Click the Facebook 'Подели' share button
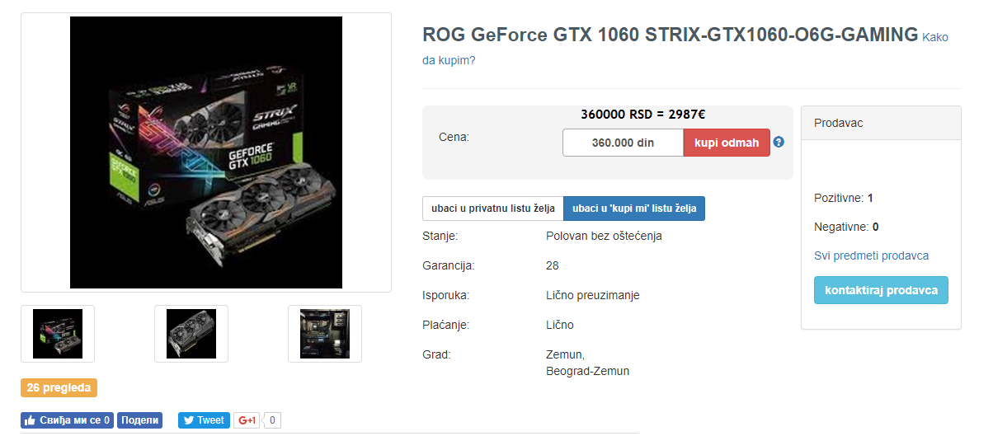993x436 pixels. [x=139, y=420]
